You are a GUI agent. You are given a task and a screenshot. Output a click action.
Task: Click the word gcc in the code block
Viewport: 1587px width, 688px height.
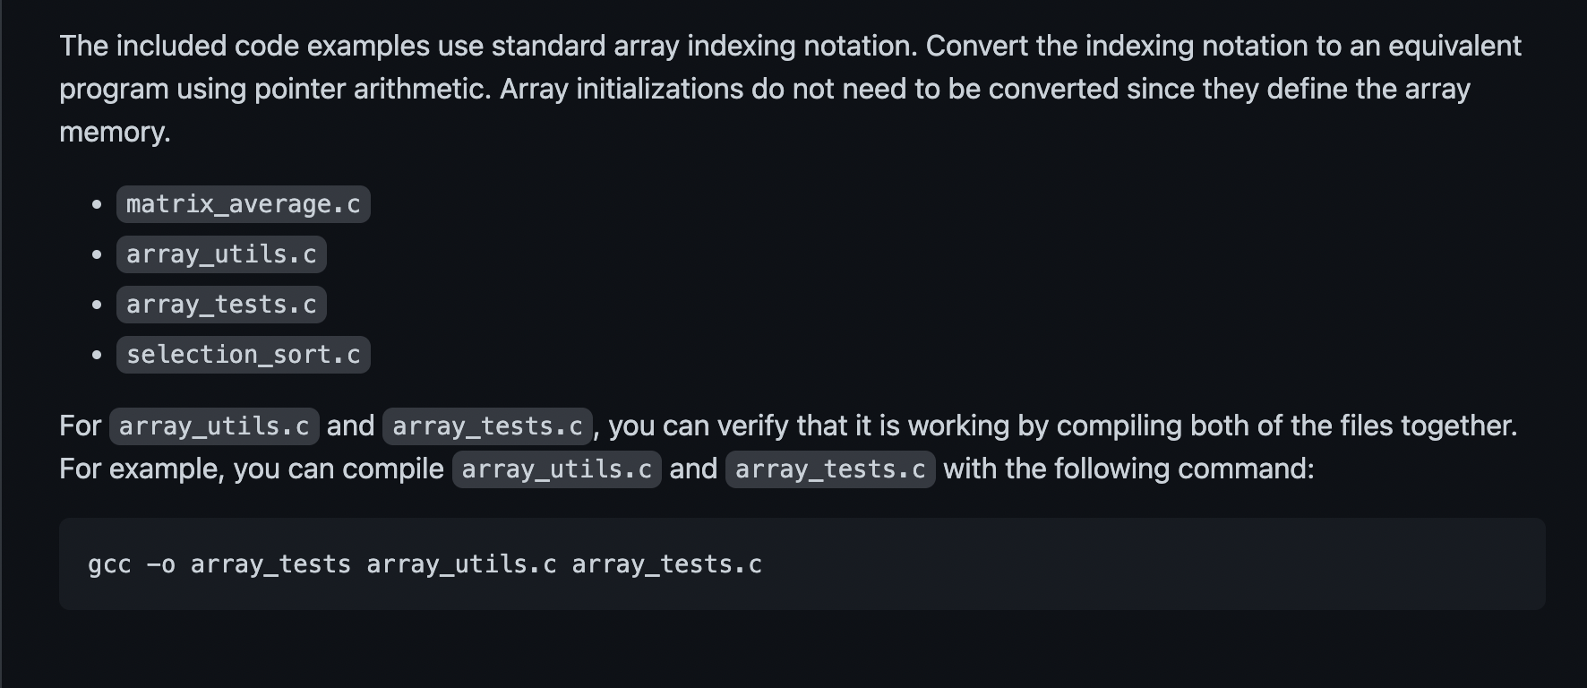(x=109, y=564)
